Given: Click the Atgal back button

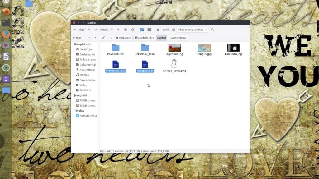Looking at the screenshot, I should pyautogui.click(x=80, y=30).
